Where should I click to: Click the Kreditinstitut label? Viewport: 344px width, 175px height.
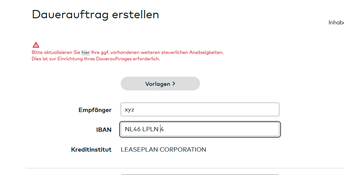pyautogui.click(x=91, y=150)
